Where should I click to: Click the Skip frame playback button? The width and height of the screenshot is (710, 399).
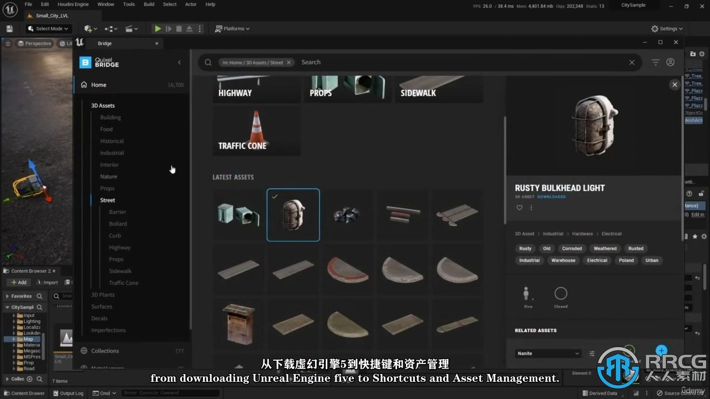coord(169,29)
